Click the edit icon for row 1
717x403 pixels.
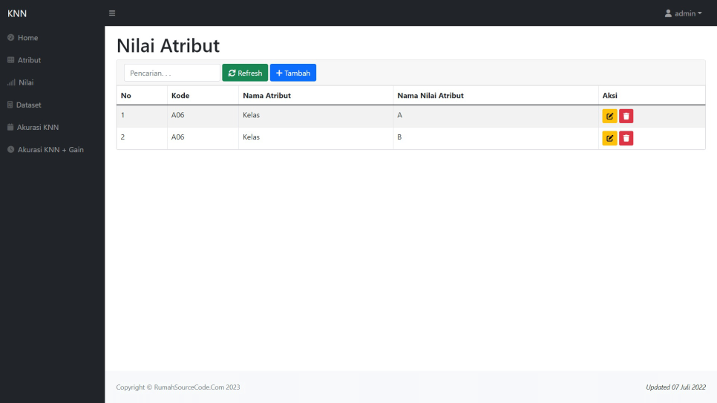tap(609, 116)
